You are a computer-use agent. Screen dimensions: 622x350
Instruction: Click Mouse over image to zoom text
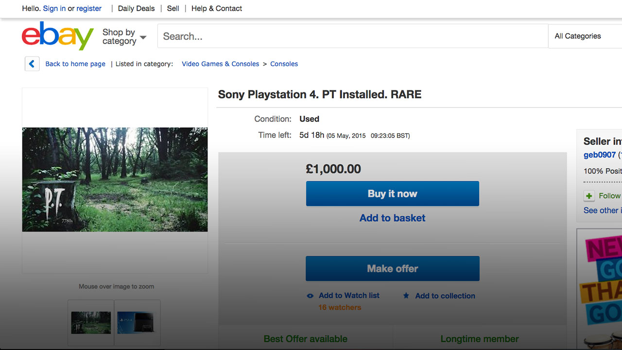117,286
